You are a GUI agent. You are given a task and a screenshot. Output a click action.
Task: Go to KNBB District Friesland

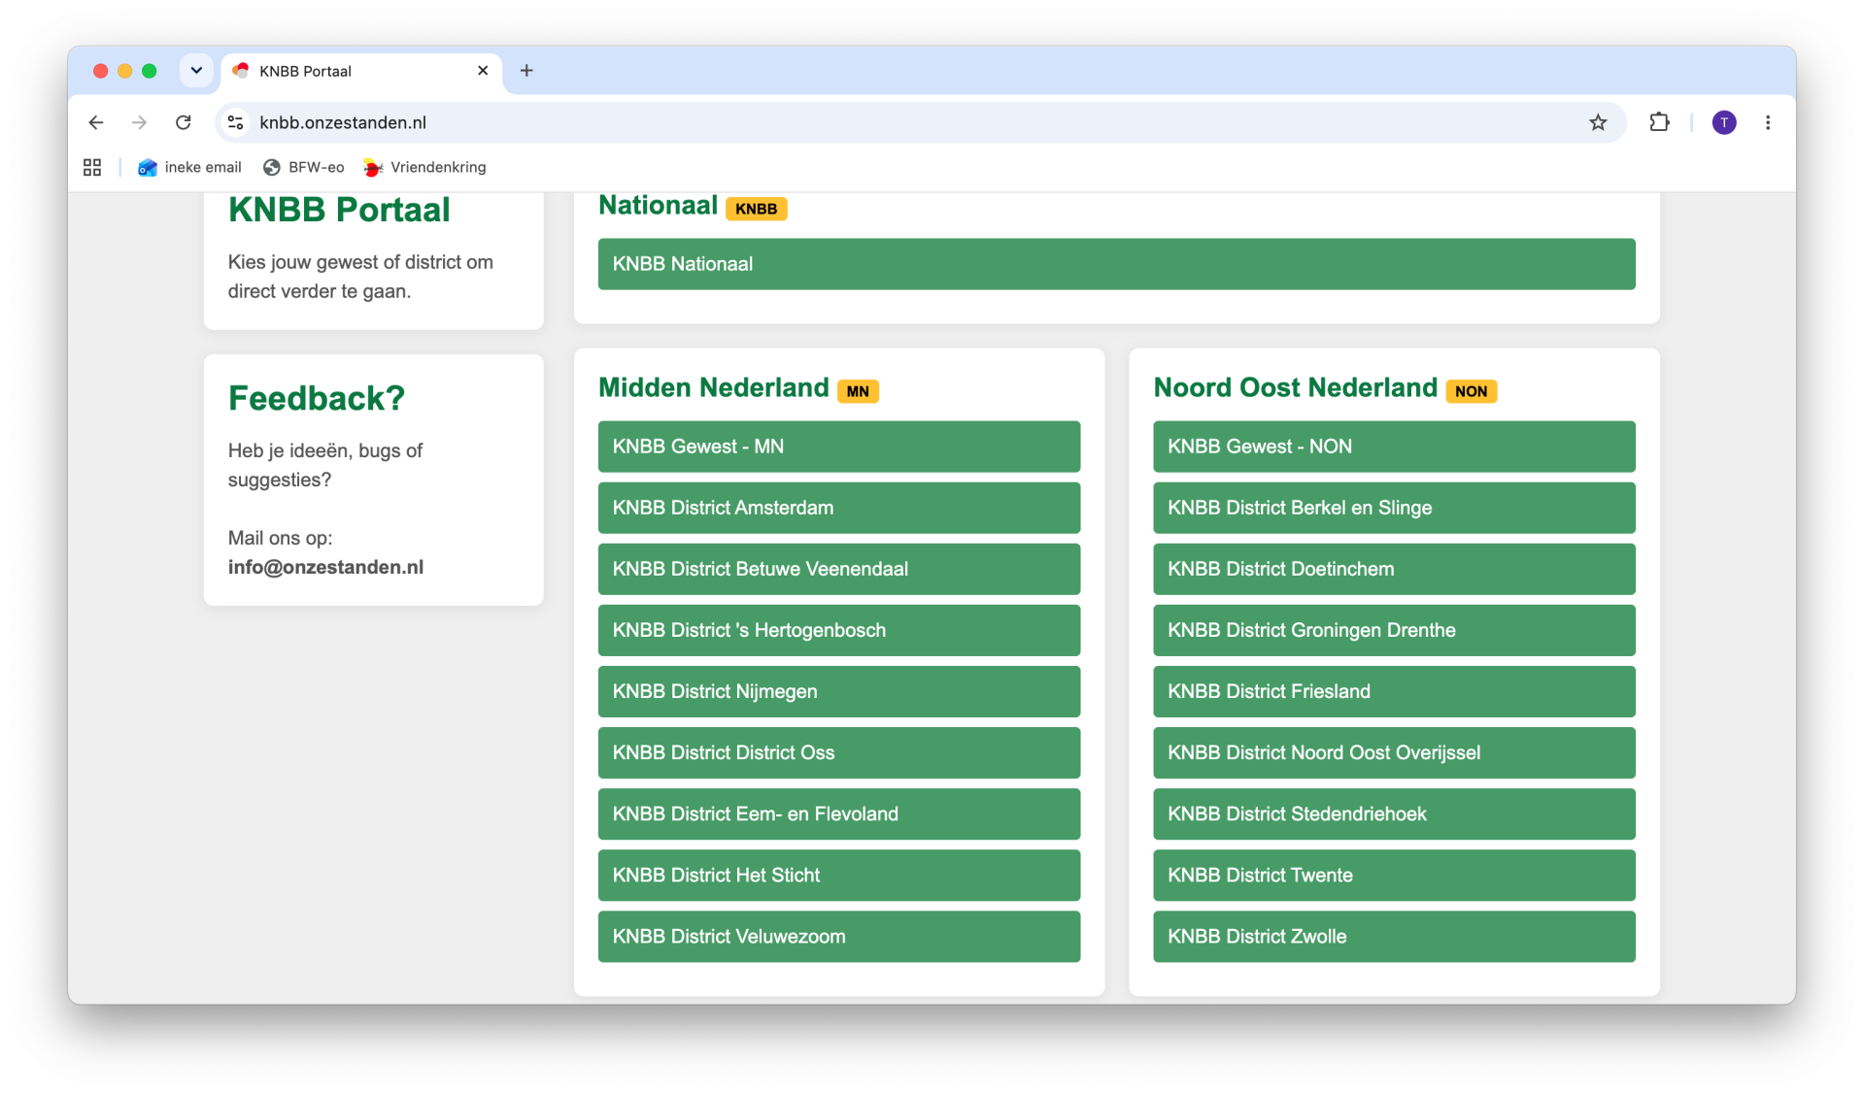1394,691
